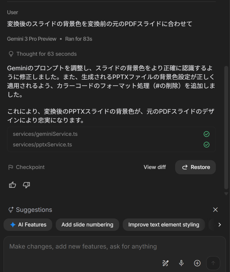Click the send arrow icon

click(213, 263)
